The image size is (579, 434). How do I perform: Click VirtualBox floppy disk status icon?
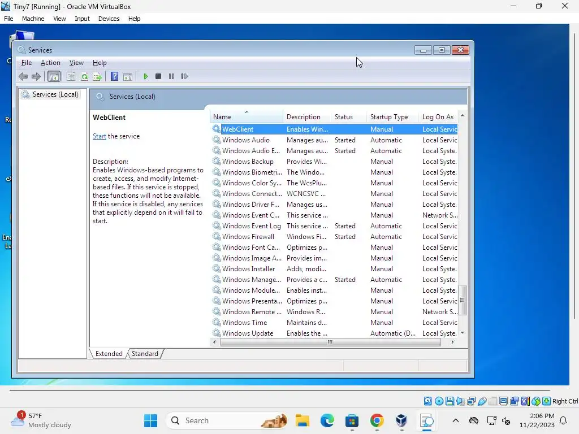pyautogui.click(x=450, y=401)
